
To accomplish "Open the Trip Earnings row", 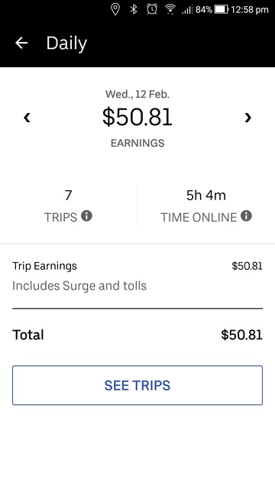I will tap(137, 276).
